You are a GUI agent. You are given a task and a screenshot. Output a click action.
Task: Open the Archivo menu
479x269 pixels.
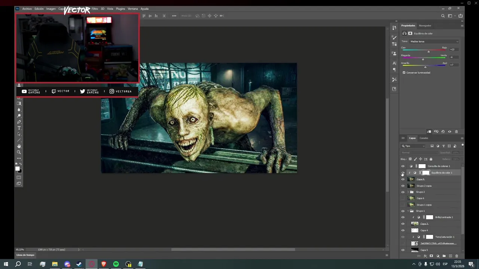(x=27, y=9)
